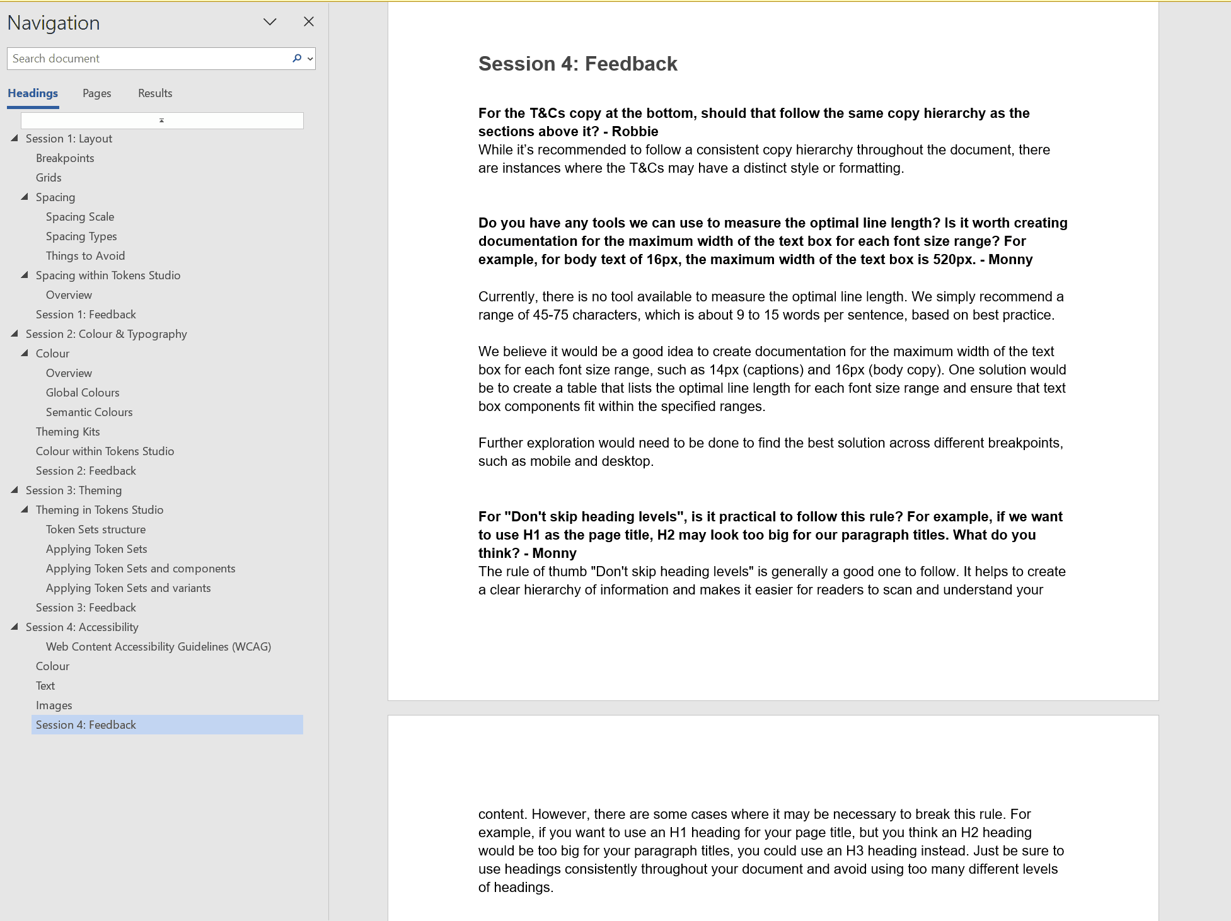
Task: Open search options dropdown arrow
Action: pos(310,59)
